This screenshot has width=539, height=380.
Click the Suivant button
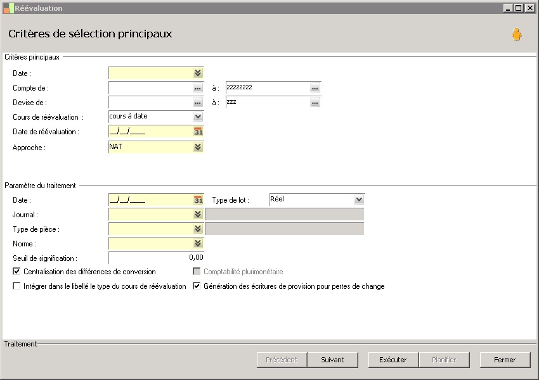(x=333, y=360)
